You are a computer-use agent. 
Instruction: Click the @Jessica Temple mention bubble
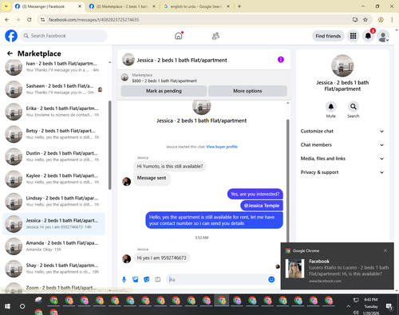262,206
